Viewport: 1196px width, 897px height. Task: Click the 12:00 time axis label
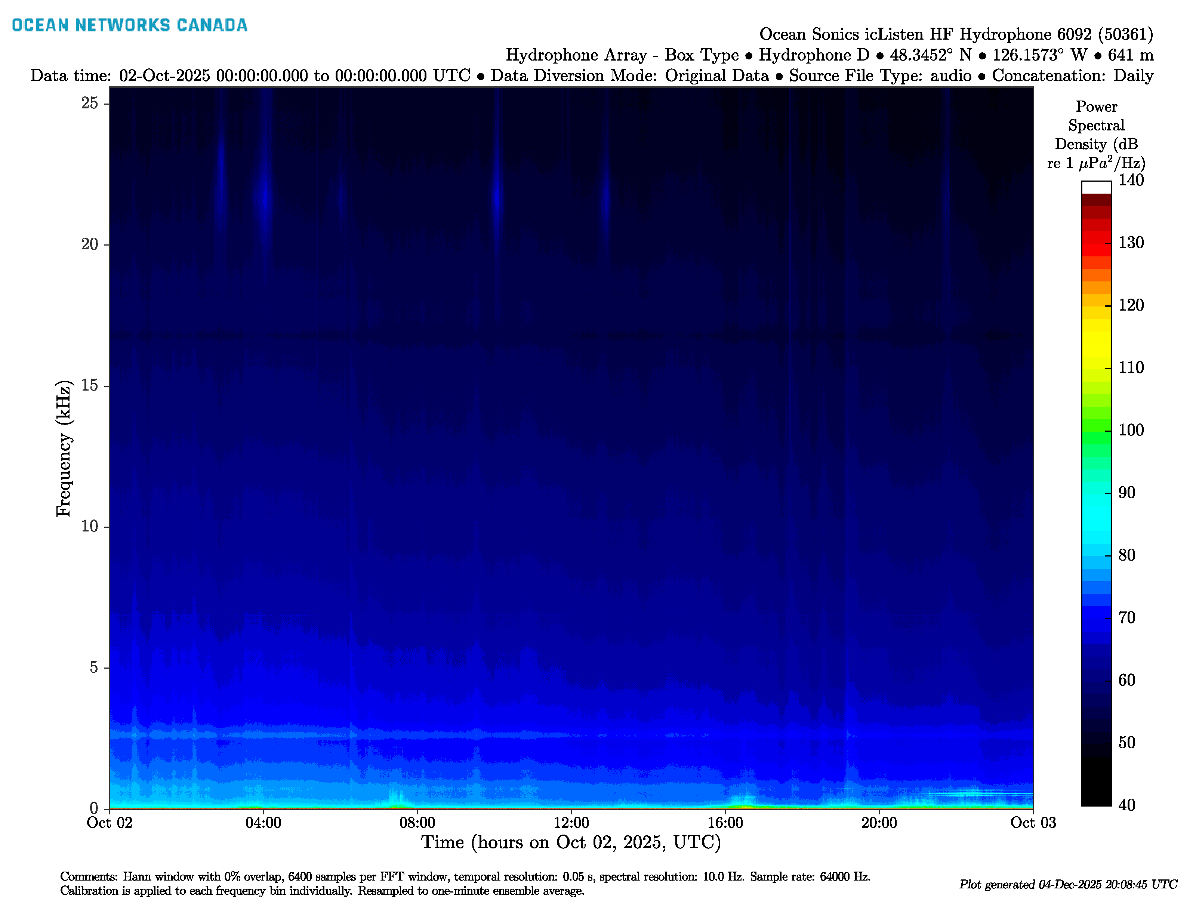tap(571, 823)
